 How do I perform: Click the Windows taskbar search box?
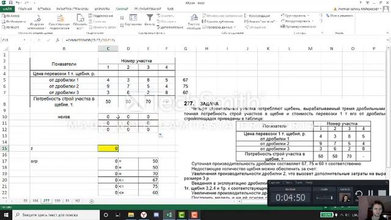click(x=56, y=215)
